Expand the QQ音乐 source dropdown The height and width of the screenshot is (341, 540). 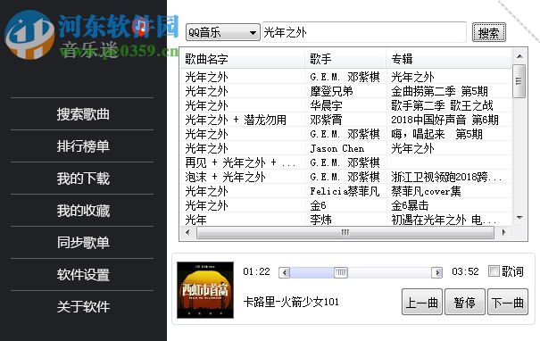pyautogui.click(x=223, y=33)
